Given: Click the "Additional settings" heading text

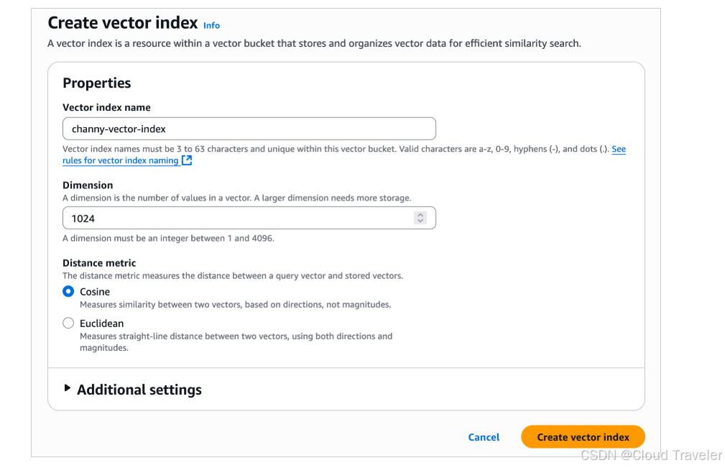Looking at the screenshot, I should click(139, 390).
